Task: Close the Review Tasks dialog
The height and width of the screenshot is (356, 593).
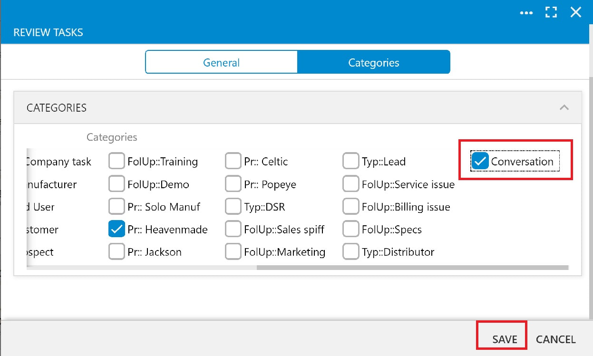Action: click(576, 12)
